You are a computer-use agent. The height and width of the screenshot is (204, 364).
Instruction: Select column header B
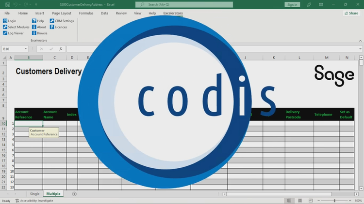coord(29,58)
